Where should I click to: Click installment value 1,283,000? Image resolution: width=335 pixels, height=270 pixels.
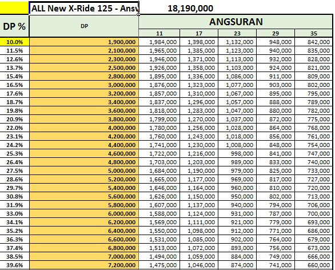[x=199, y=110]
